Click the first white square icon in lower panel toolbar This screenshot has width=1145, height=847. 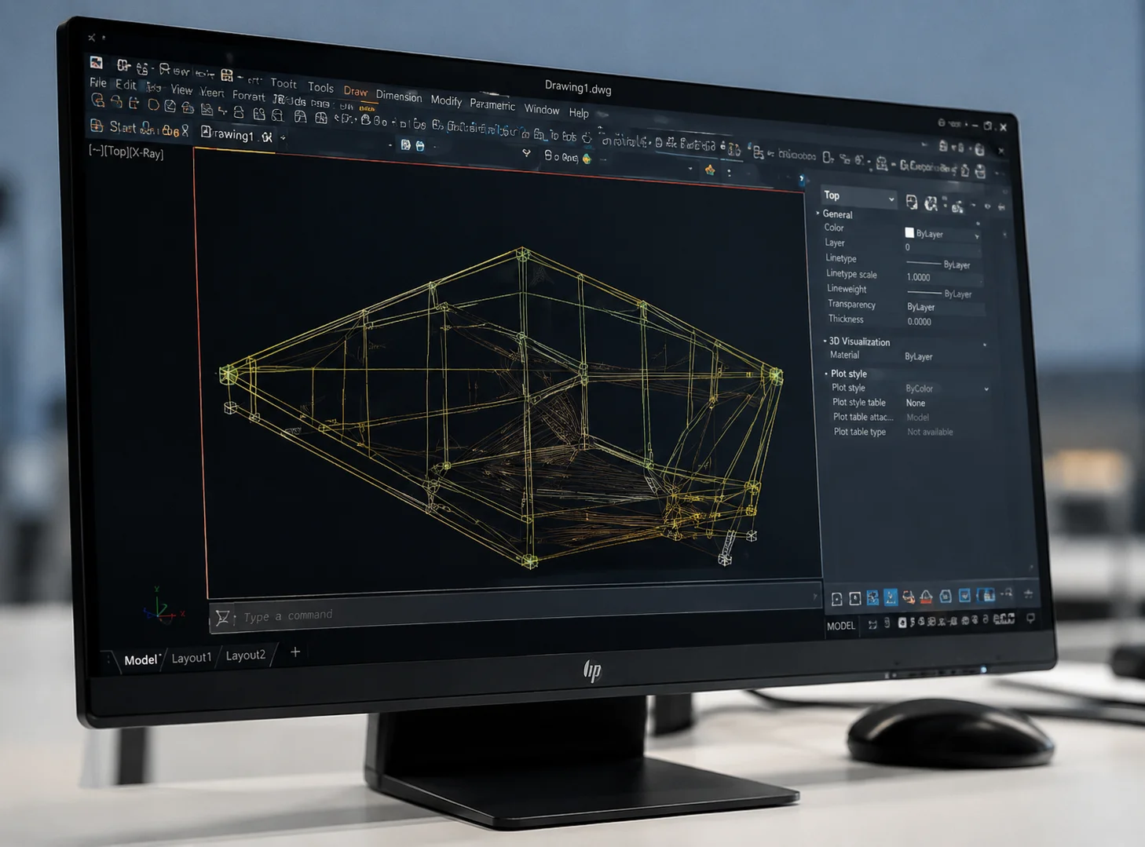tap(837, 599)
